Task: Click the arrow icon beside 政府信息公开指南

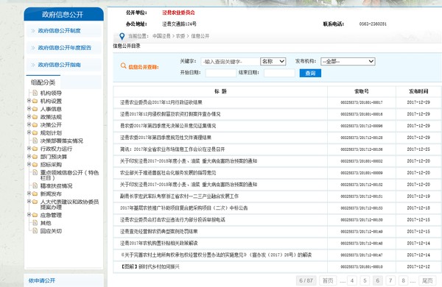Action: pyautogui.click(x=33, y=65)
